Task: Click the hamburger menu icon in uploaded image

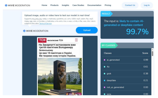Action: click(76, 40)
